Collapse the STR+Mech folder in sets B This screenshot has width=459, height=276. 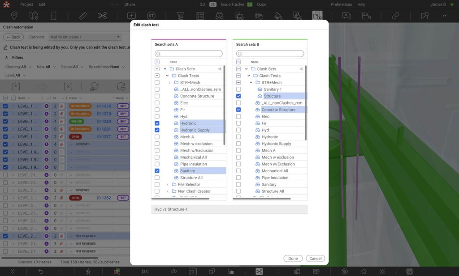pyautogui.click(x=251, y=83)
